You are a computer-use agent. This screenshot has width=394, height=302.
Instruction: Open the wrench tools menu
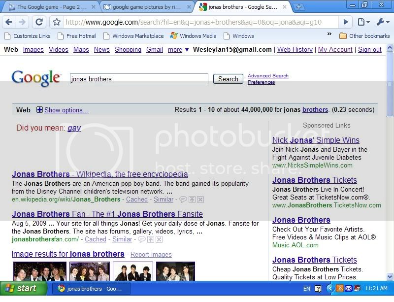tap(383, 22)
